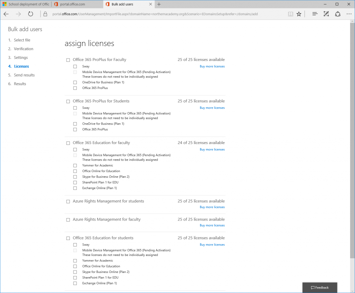Click the address bar URL
Image resolution: width=355 pixels, height=293 pixels.
155,14
